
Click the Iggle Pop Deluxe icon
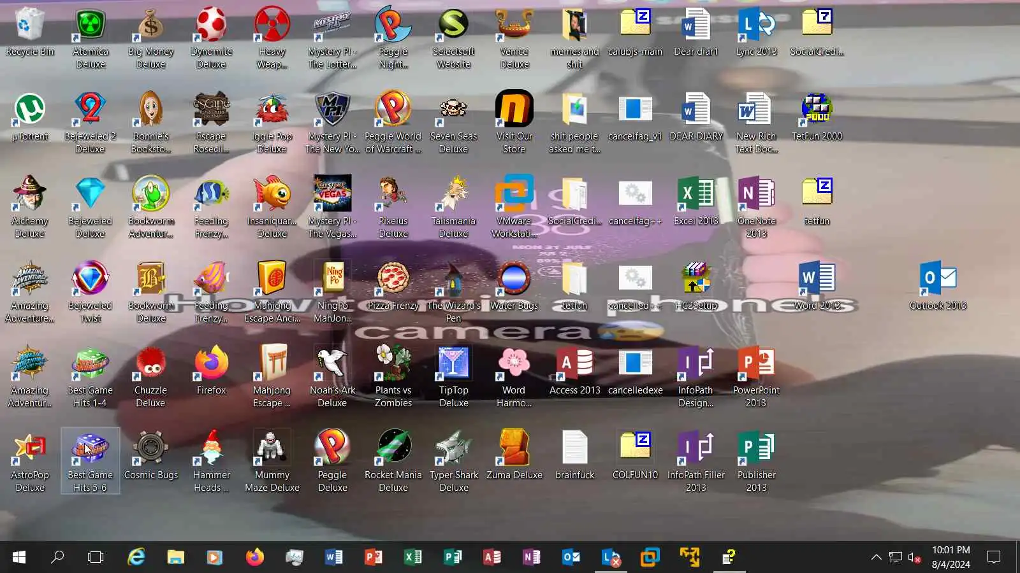click(272, 123)
